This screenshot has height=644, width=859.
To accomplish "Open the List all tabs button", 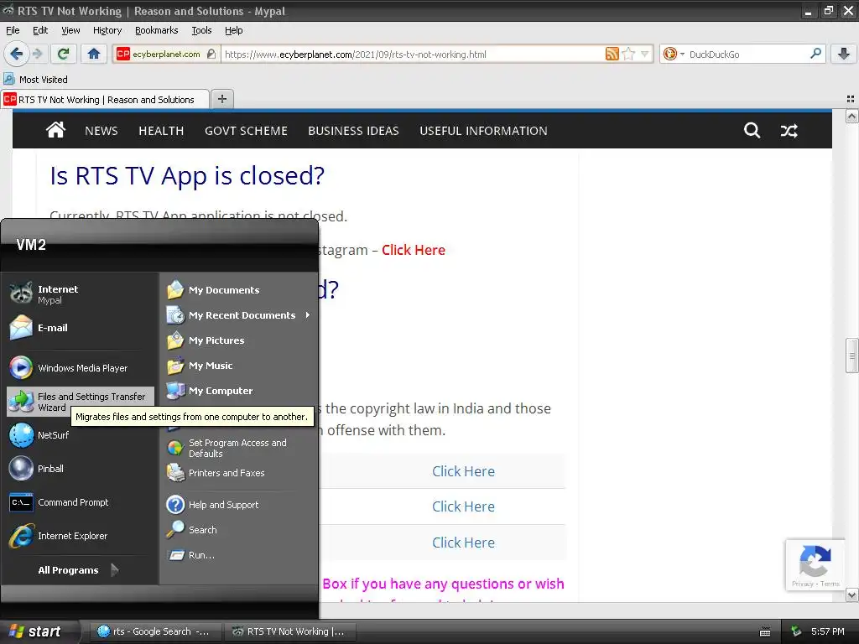I will point(851,99).
